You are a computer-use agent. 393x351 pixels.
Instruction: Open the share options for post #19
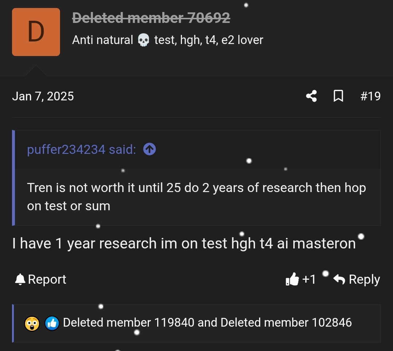click(x=311, y=96)
